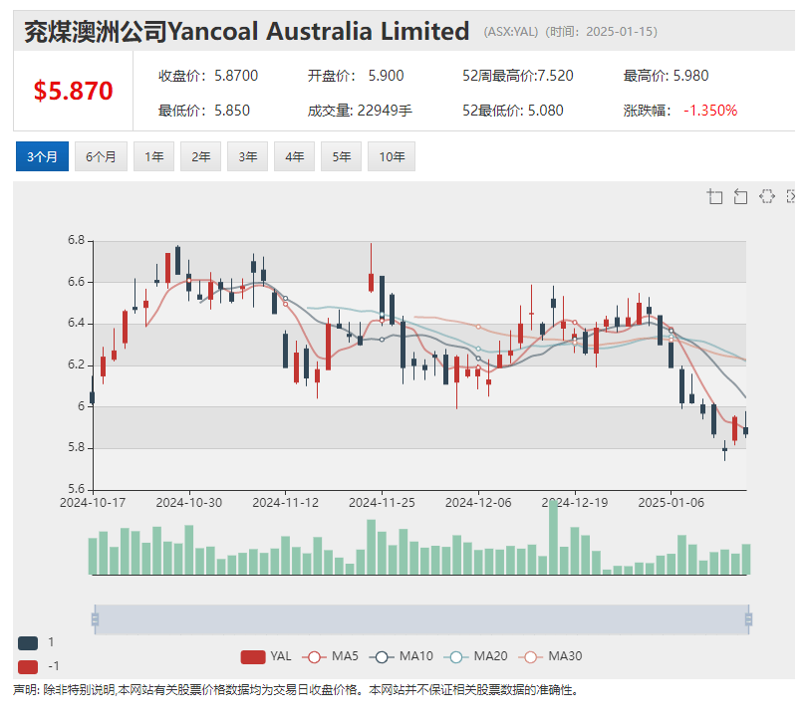Click the partially visible rightmost toolbox icon
Viewport: 808px width, 728px height.
point(791,196)
